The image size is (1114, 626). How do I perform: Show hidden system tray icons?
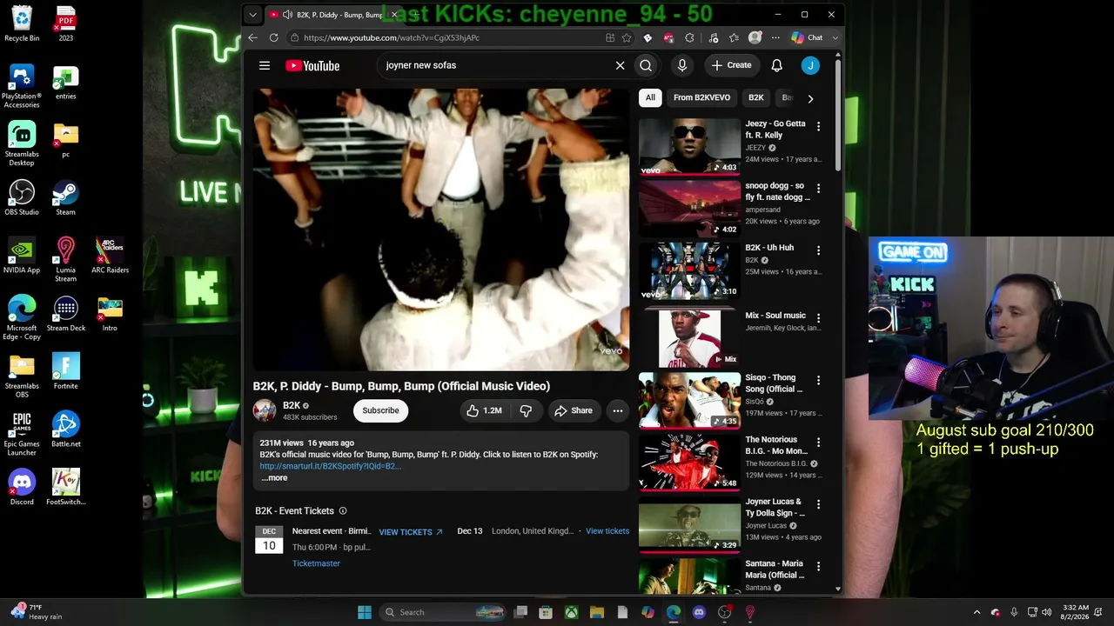976,612
